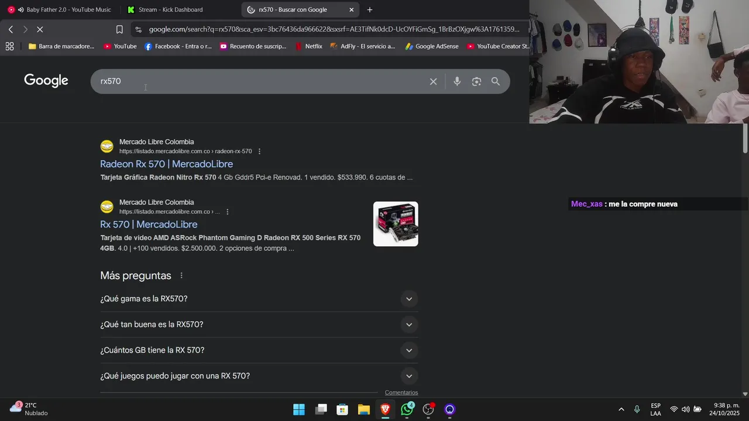
Task: Open RX 570 product thumbnail image
Action: point(396,224)
